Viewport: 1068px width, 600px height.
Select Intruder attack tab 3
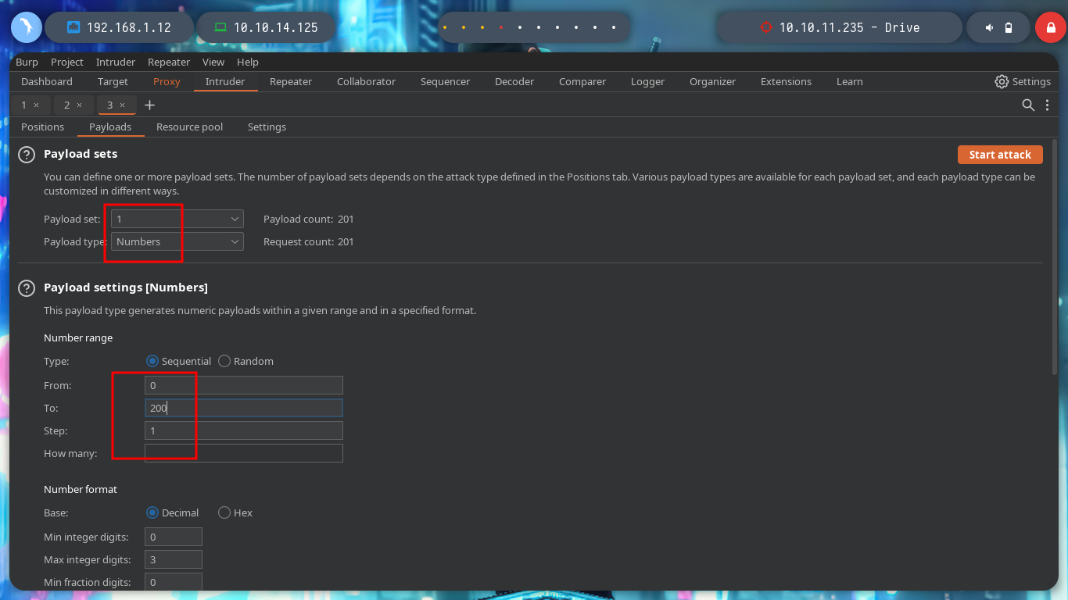pos(109,105)
